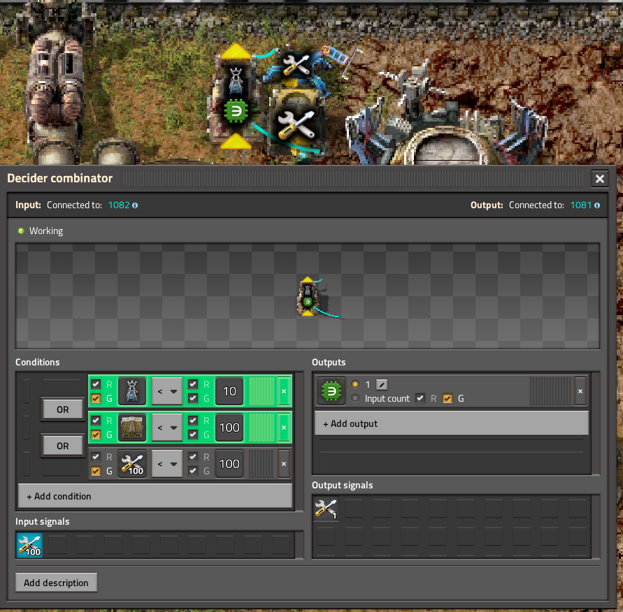The width and height of the screenshot is (623, 612).
Task: Open comparator dropdown in second condition
Action: click(x=167, y=428)
